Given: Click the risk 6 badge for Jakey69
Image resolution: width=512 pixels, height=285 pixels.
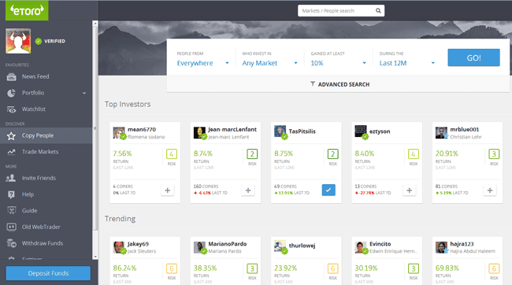Looking at the screenshot, I should click(172, 268).
